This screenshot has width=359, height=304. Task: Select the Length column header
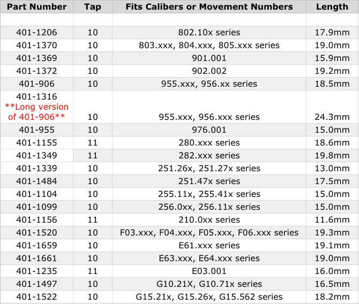pos(332,7)
